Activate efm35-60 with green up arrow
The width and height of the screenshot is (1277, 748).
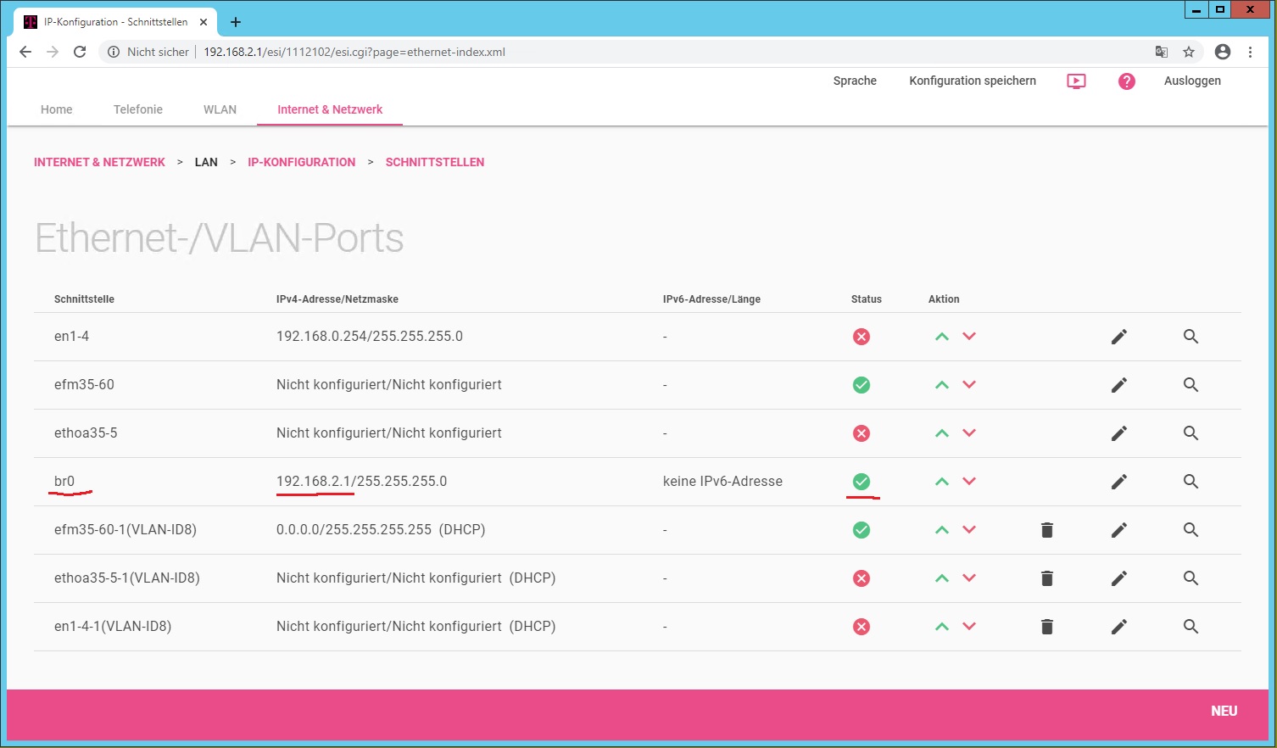click(941, 385)
